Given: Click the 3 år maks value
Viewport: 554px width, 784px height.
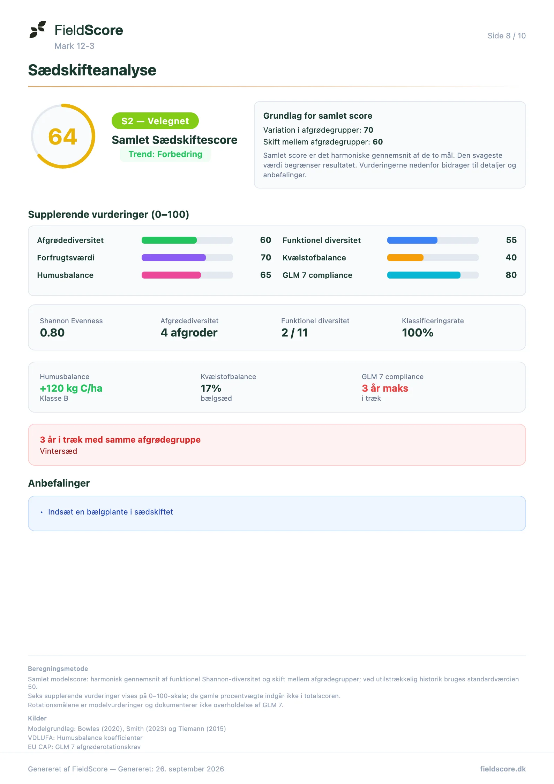Looking at the screenshot, I should [x=385, y=388].
